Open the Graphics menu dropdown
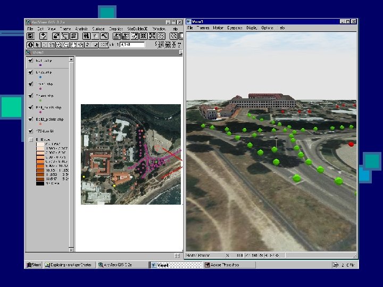The width and height of the screenshot is (383, 287). coord(115,28)
